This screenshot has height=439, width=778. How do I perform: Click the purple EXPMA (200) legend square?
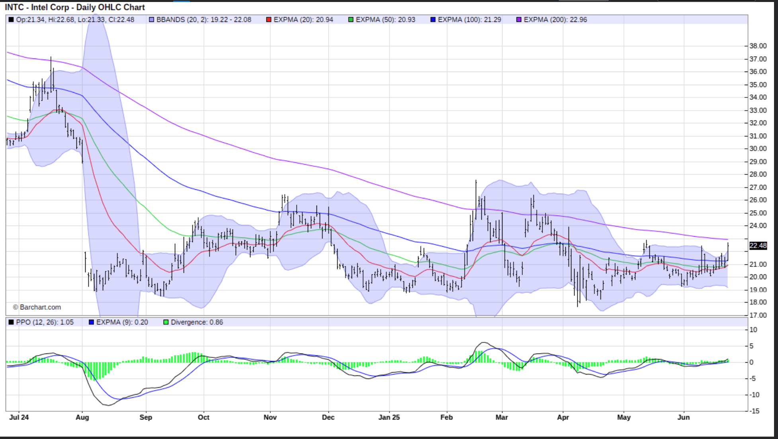[x=519, y=19]
